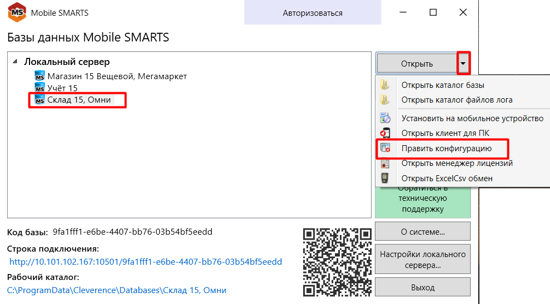Choose Открыть каталог файлов лога
Screen dimensions: 550x304
(x=457, y=100)
